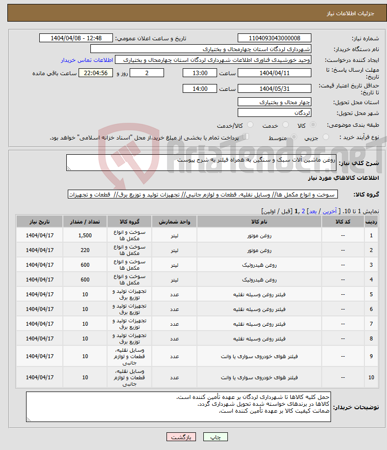Viewport: 387px width, 450px height.
Task: Click the توضیحات خریدار text area
Action: (178, 407)
